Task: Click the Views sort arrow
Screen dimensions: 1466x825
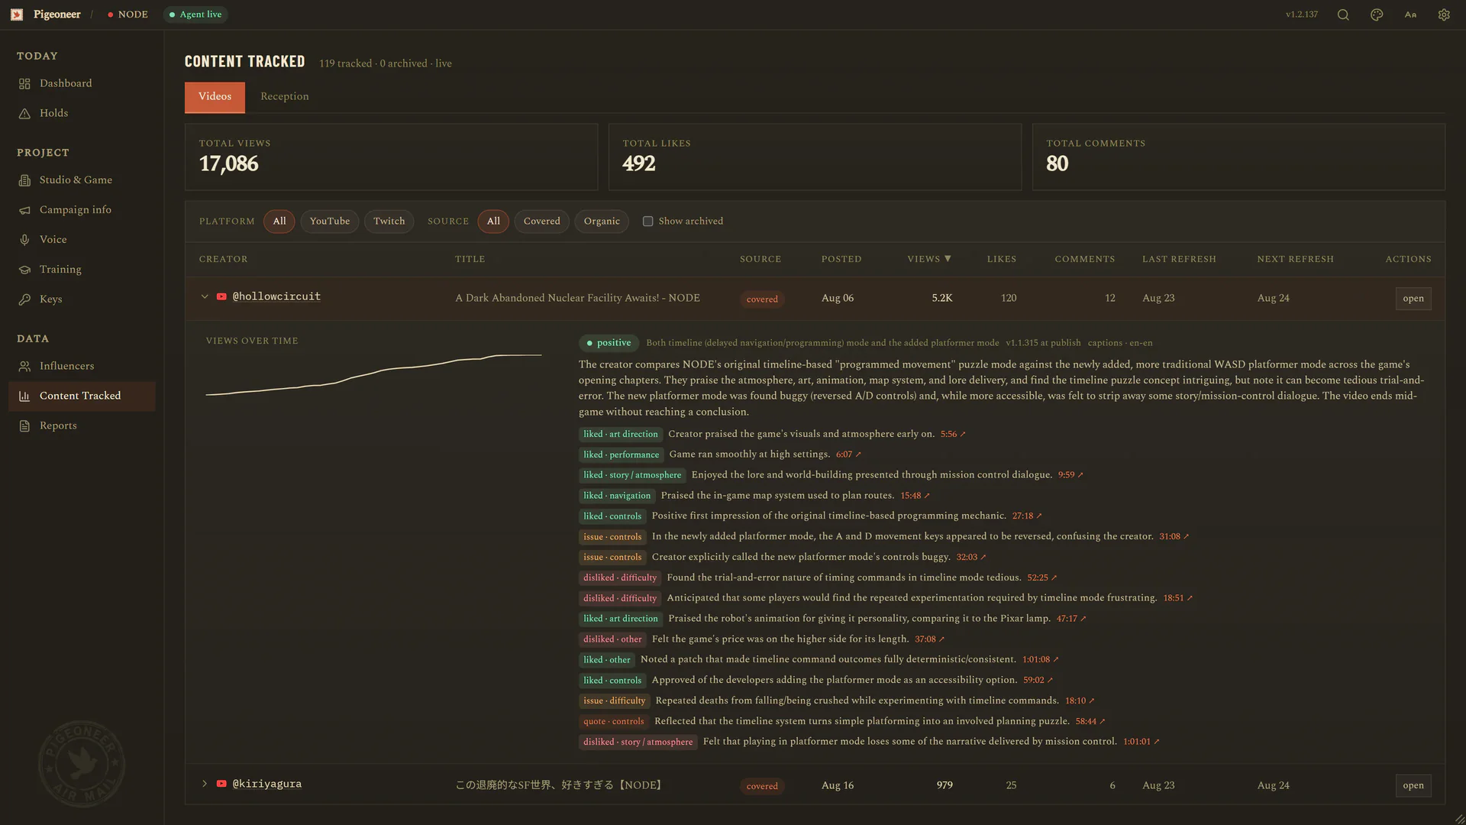Action: point(948,258)
